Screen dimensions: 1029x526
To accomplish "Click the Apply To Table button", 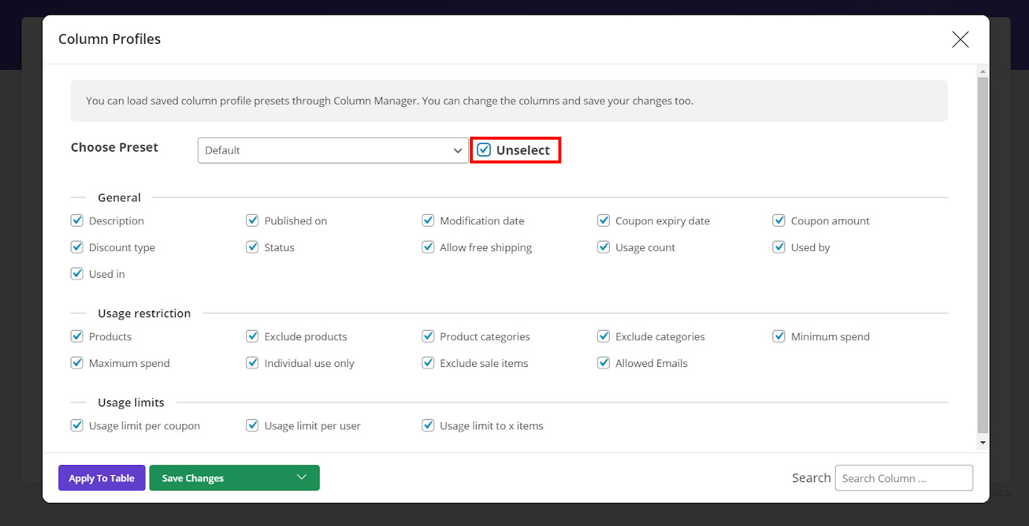I will [102, 478].
